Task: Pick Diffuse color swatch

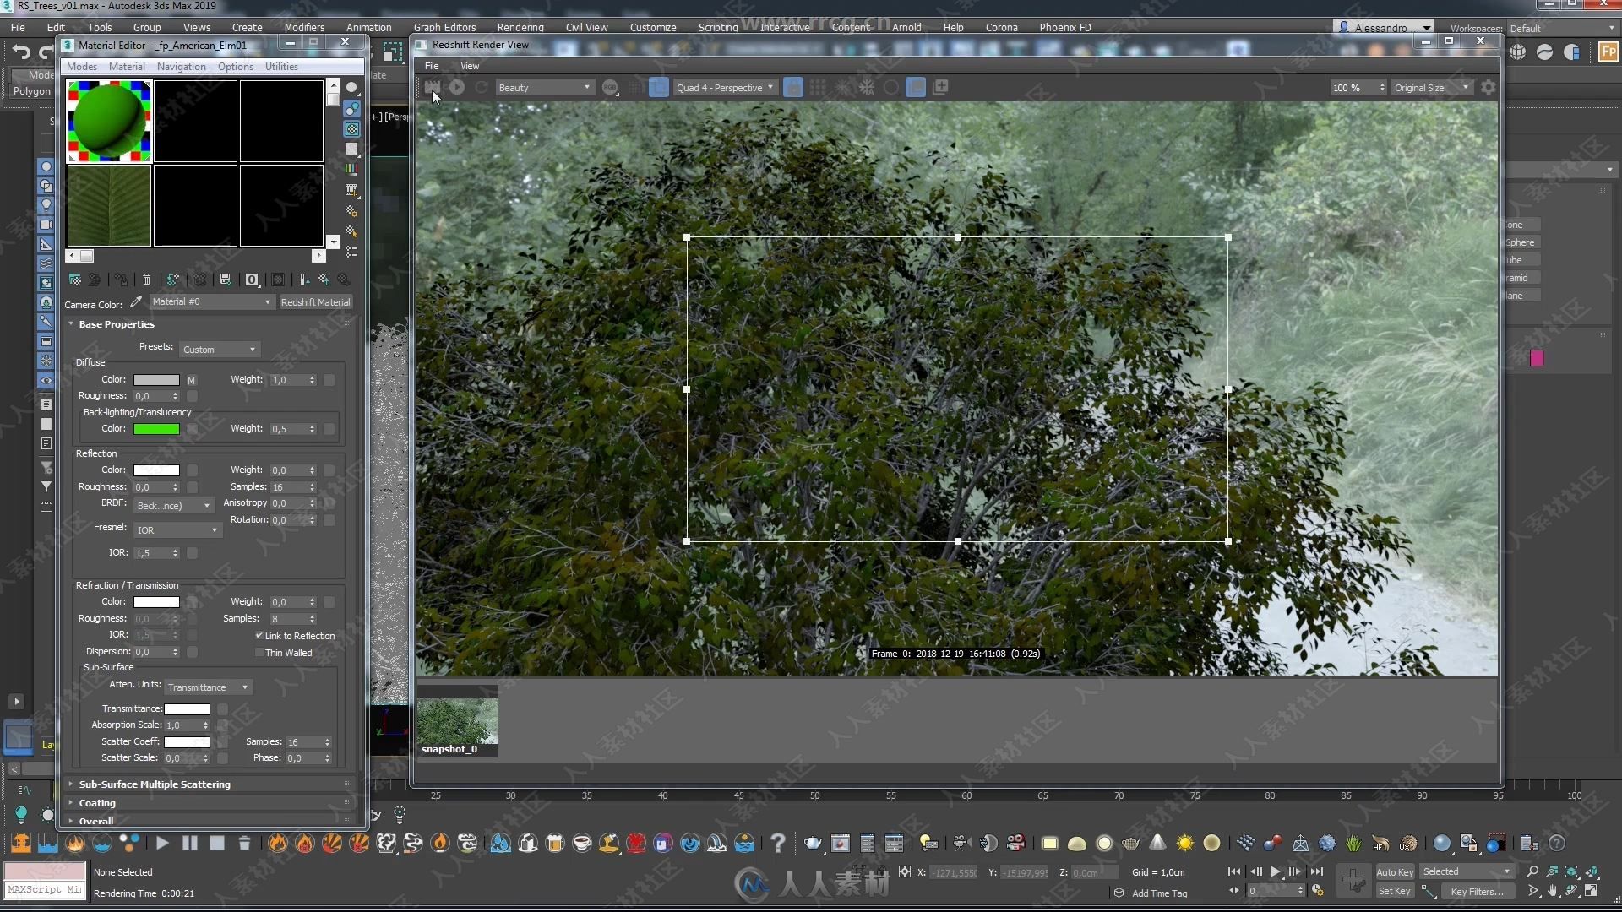Action: click(x=156, y=380)
